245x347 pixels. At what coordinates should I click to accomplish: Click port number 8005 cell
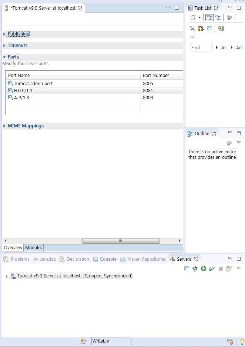pos(148,83)
